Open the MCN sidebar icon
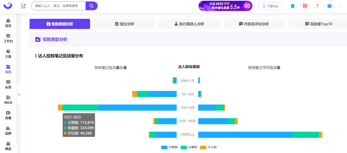The image size is (347, 153). 8,98
